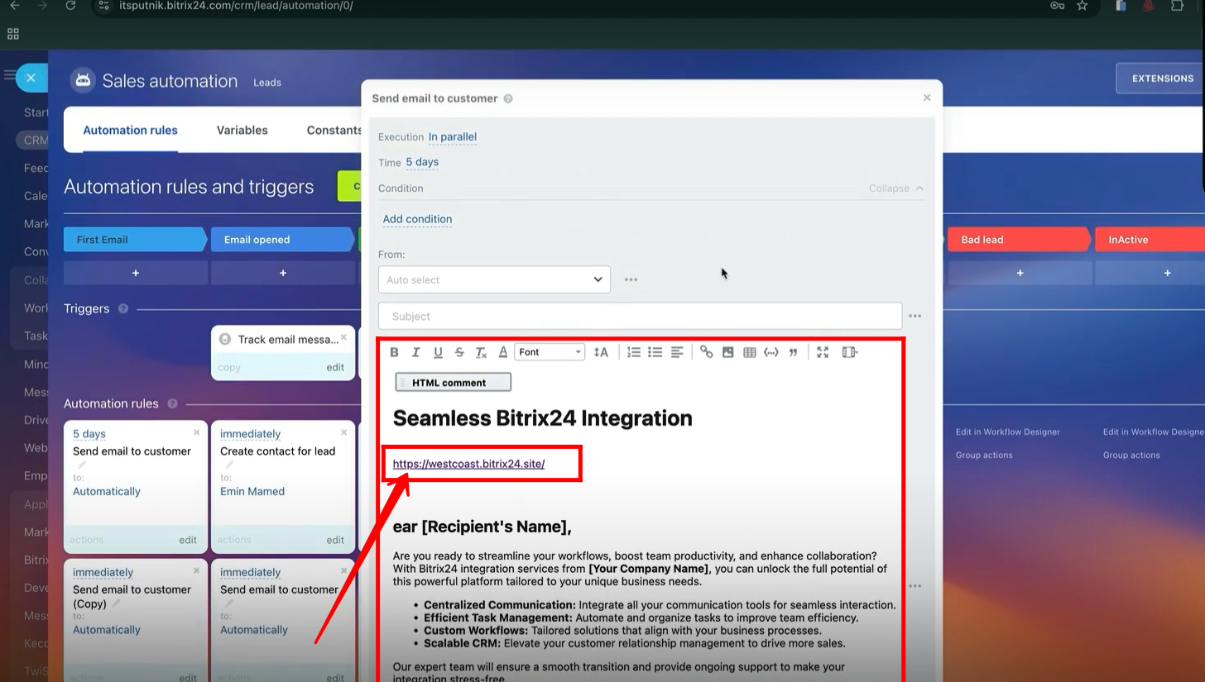1205x682 pixels.
Task: Open the Font dropdown
Action: (x=550, y=352)
